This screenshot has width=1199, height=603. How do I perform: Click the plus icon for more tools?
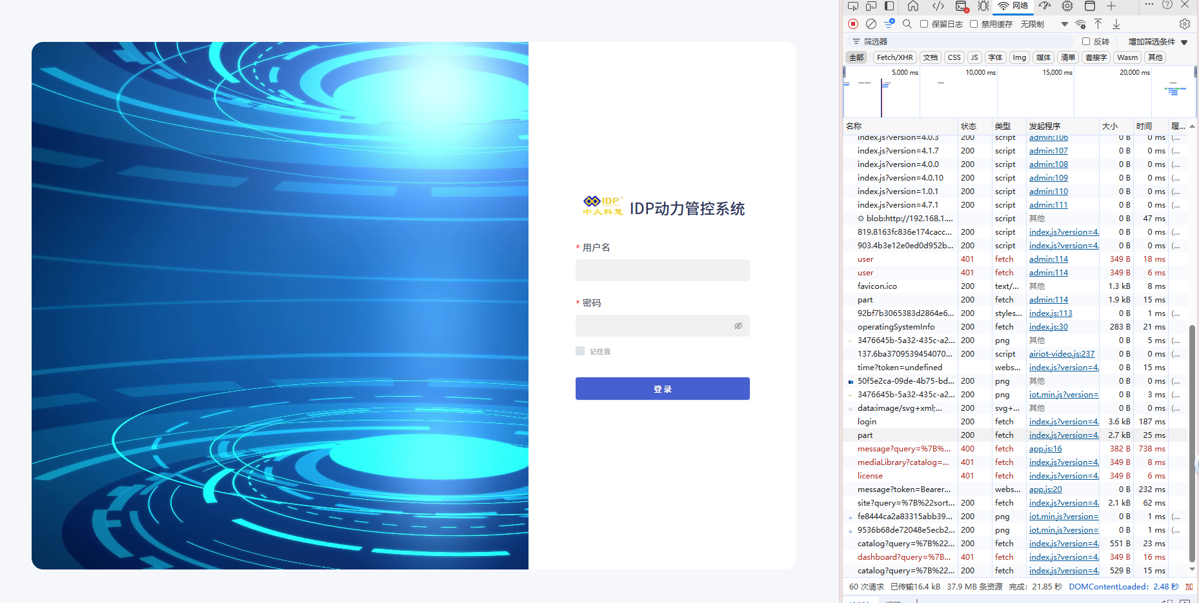pos(1111,6)
